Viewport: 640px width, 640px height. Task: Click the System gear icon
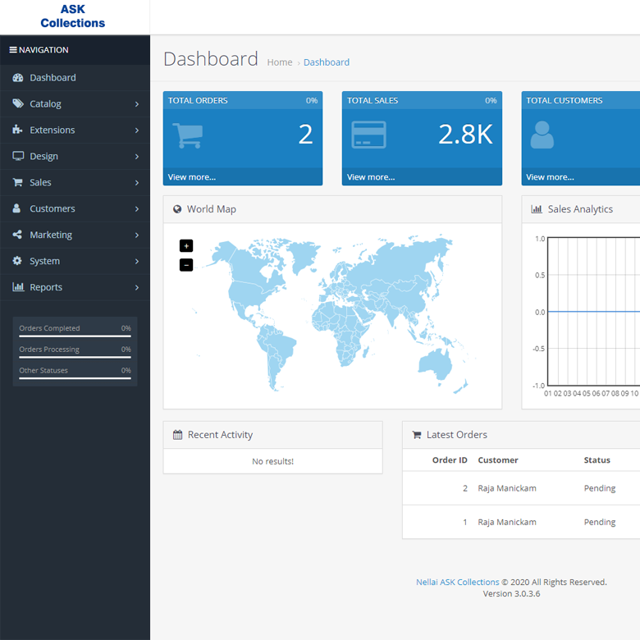pyautogui.click(x=18, y=262)
